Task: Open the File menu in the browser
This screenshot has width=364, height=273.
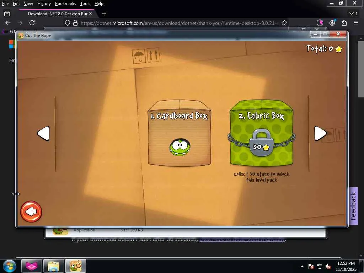Action: (5, 4)
